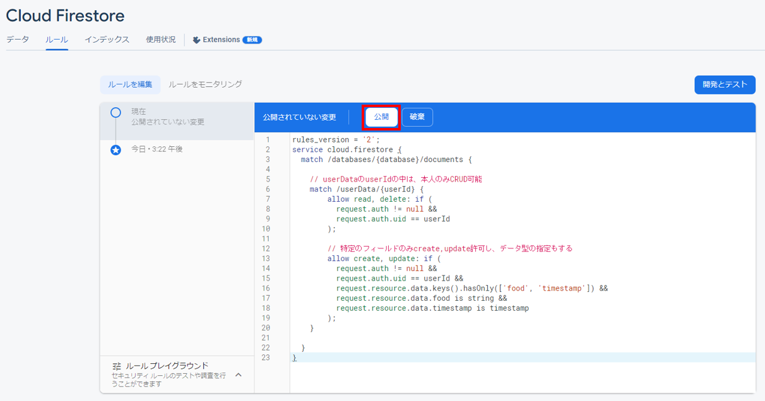This screenshot has width=765, height=401.
Task: Click the Extensions puzzle icon
Action: (197, 40)
